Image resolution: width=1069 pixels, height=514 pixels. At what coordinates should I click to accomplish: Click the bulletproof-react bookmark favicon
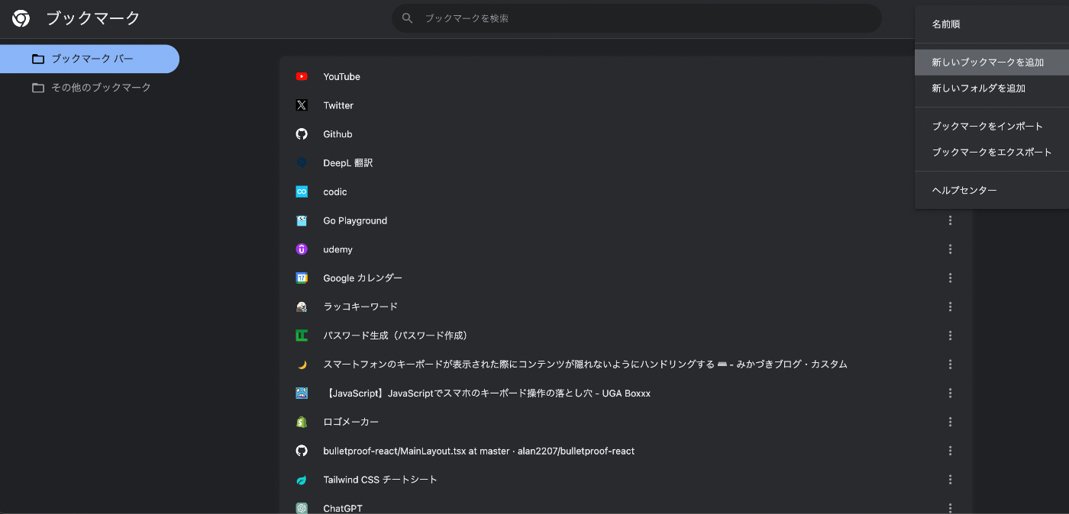(302, 451)
